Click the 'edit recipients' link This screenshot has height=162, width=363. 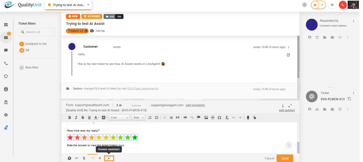[195, 105]
